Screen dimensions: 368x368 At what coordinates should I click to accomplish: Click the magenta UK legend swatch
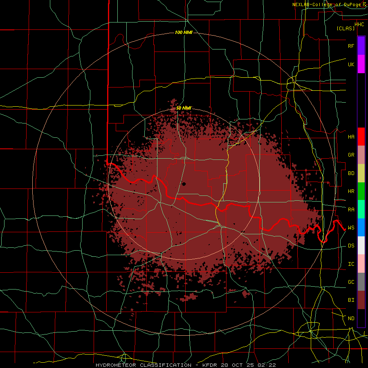point(361,64)
